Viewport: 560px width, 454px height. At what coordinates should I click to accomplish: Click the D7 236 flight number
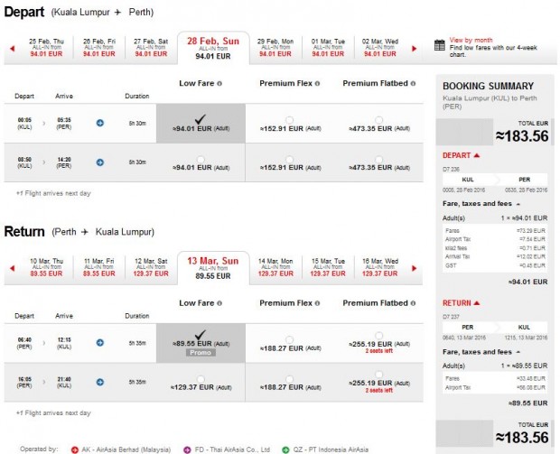(x=451, y=169)
